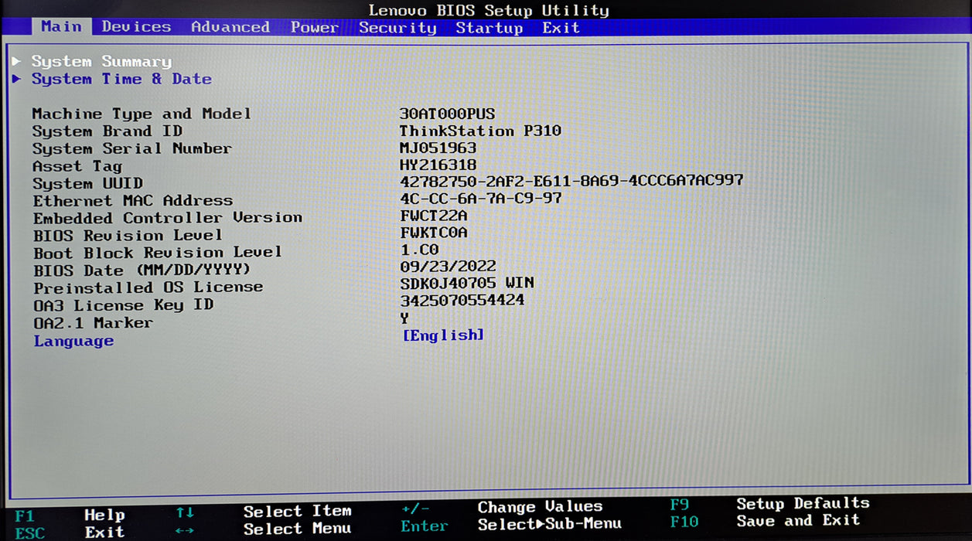
Task: Click the Preinstalled OS License label
Action: click(148, 288)
